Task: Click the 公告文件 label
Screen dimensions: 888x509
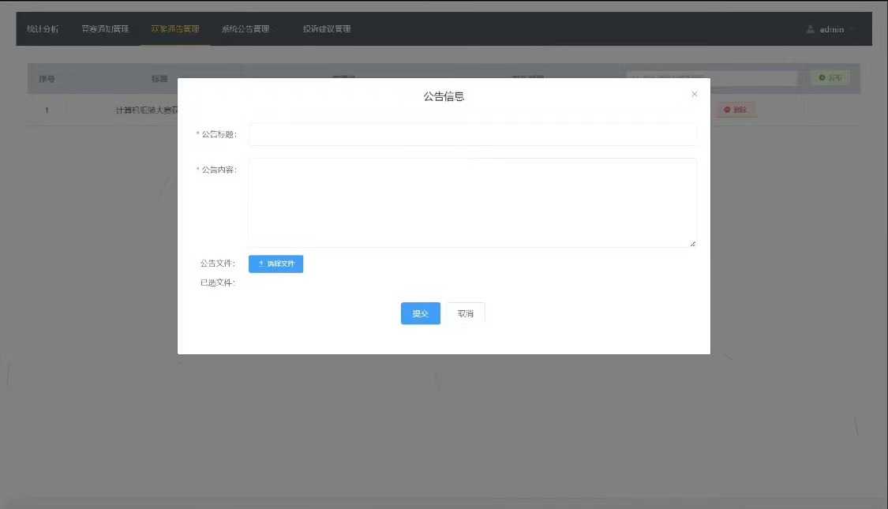Action: (x=218, y=264)
